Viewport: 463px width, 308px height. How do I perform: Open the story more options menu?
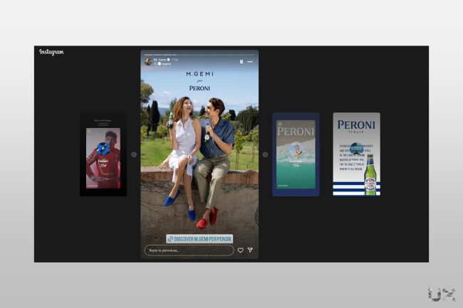click(x=251, y=61)
